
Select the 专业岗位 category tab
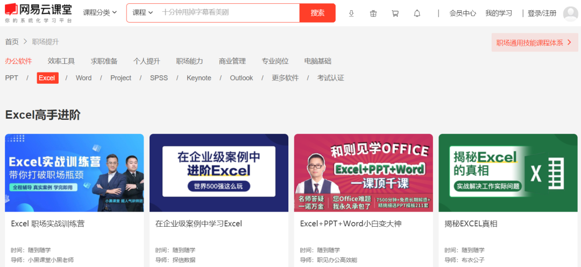[x=275, y=61]
